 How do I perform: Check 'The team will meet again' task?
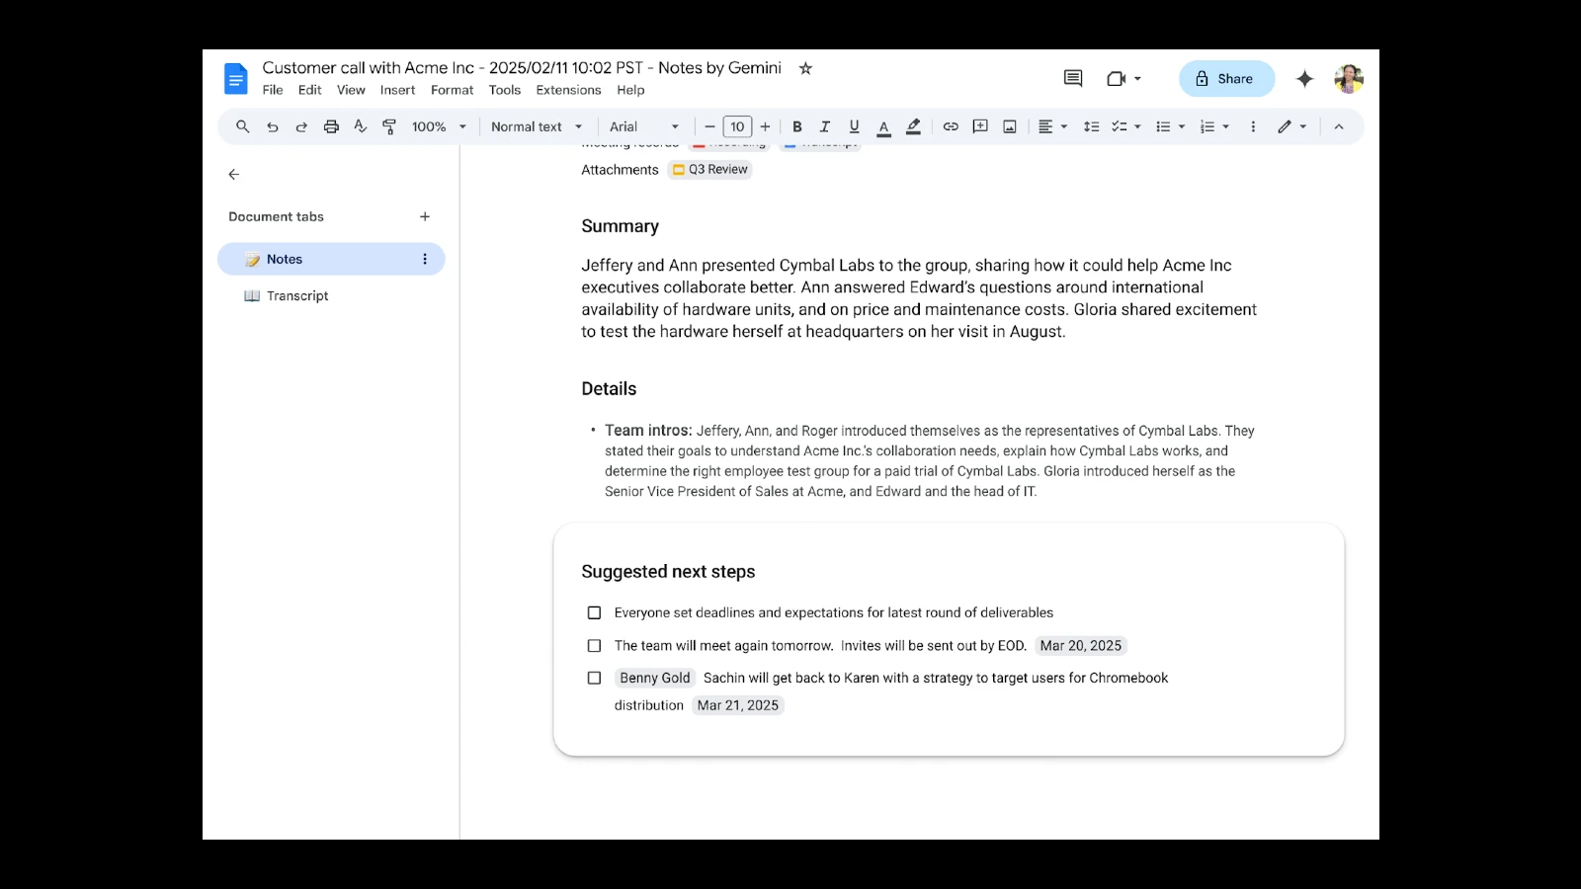coord(594,645)
